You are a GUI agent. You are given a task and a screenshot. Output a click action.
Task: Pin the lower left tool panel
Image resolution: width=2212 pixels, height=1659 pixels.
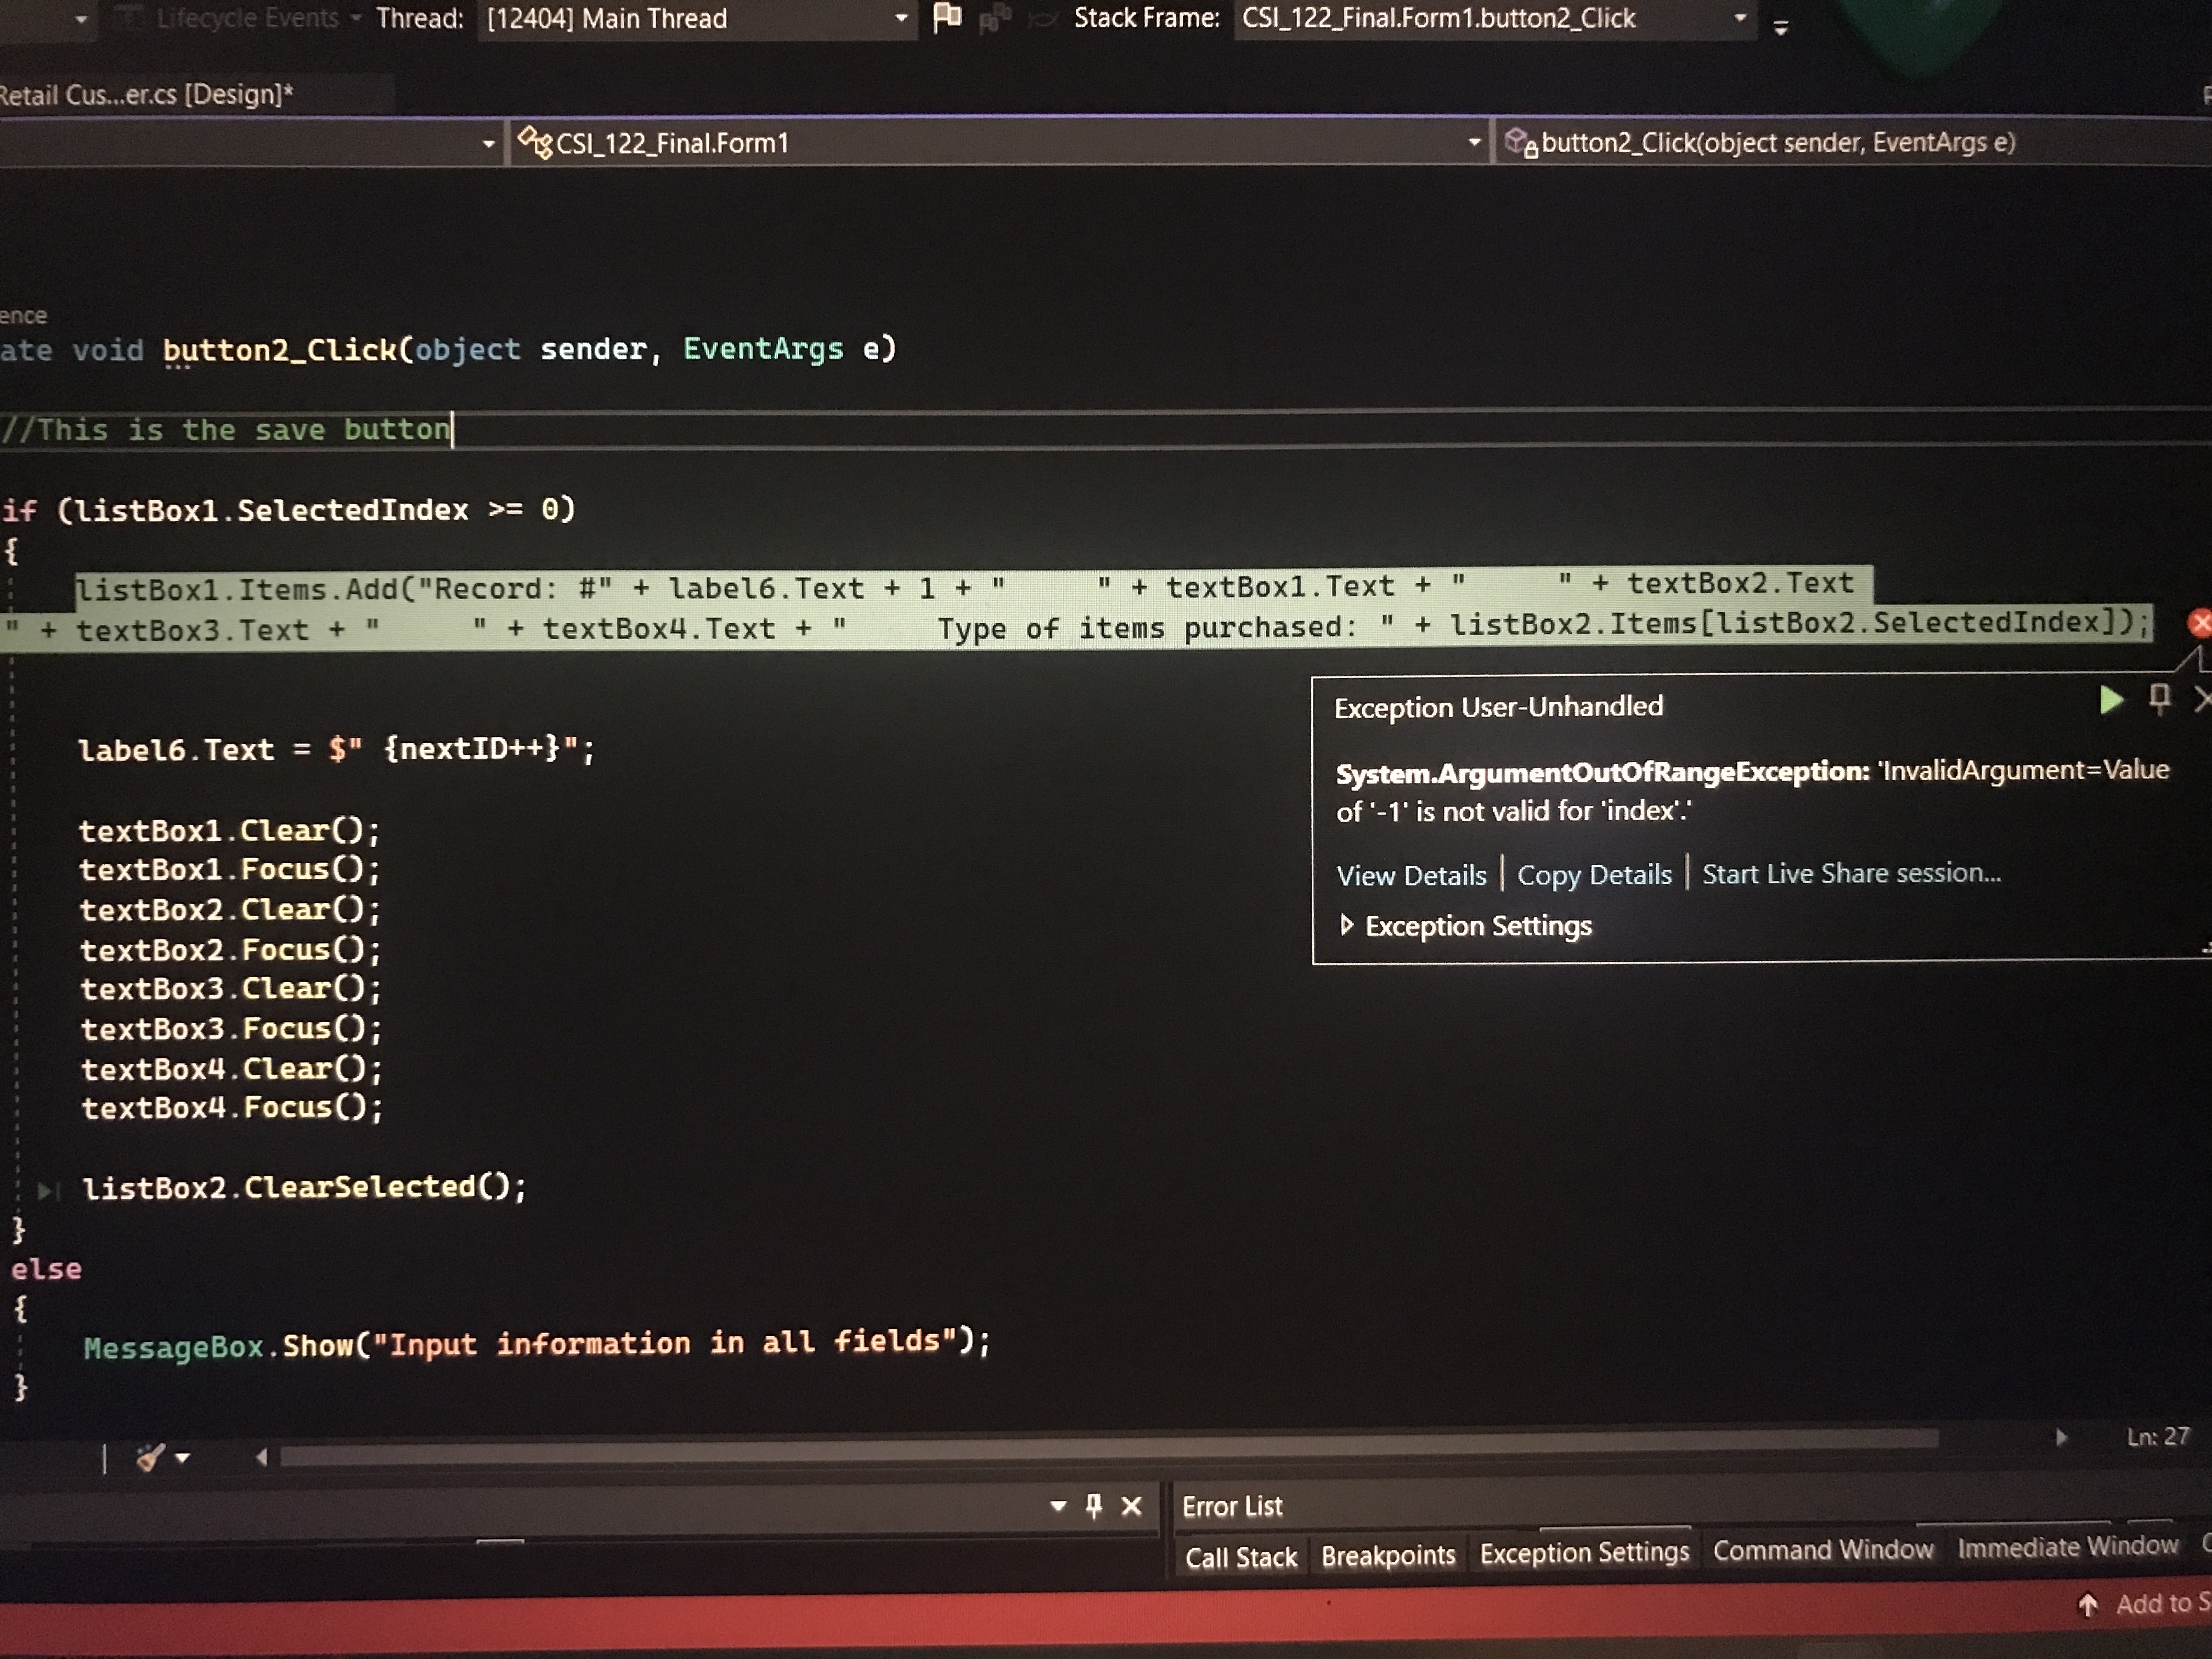point(1094,1505)
